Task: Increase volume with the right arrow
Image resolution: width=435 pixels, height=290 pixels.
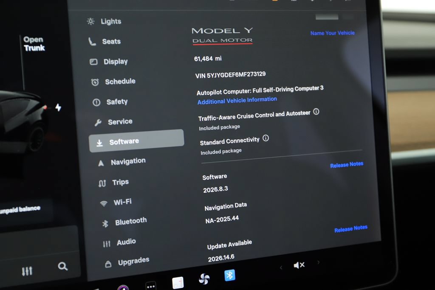Action: (x=319, y=262)
